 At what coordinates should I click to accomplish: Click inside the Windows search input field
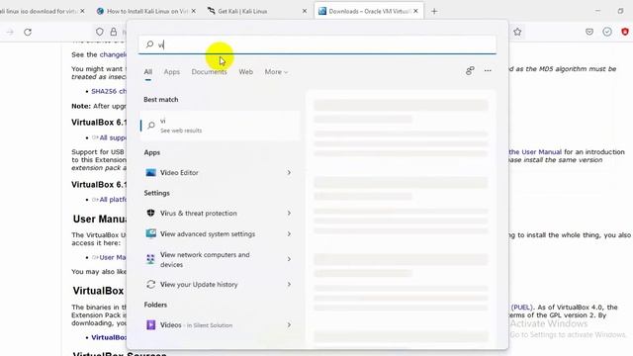317,44
